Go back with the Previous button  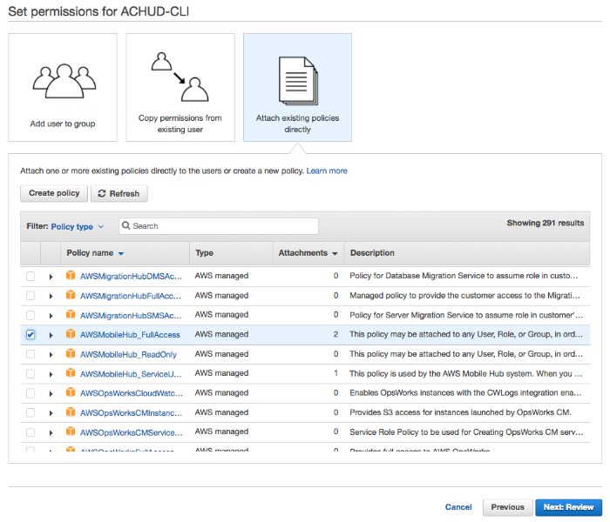[x=508, y=507]
